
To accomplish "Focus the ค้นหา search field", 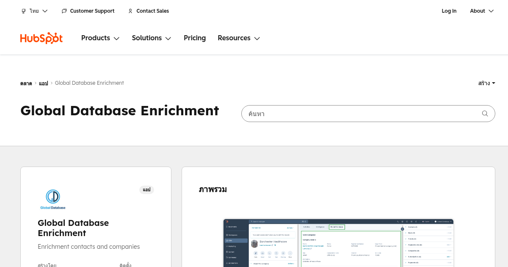I will tap(368, 114).
